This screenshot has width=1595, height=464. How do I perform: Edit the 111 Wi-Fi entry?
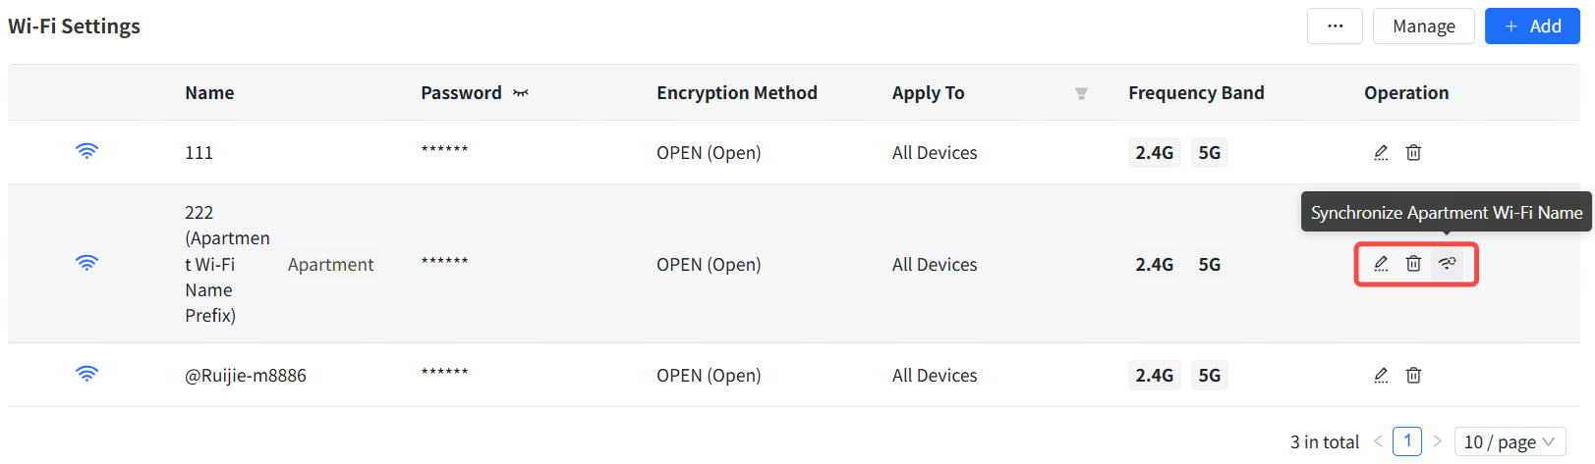tap(1381, 152)
